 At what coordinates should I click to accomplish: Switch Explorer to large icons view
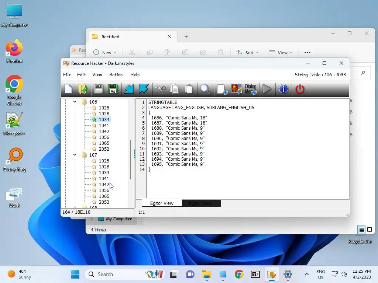(x=370, y=230)
